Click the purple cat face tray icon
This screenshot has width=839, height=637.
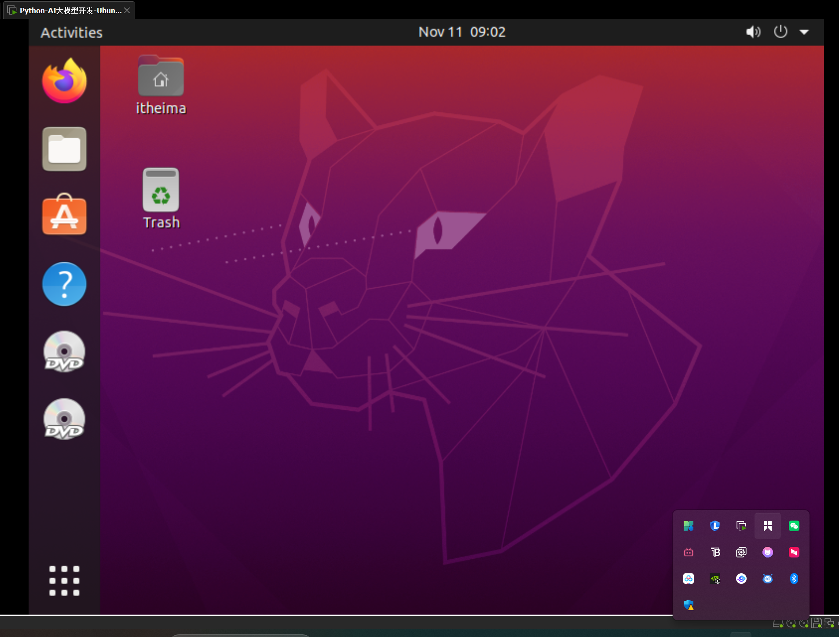[x=768, y=552]
